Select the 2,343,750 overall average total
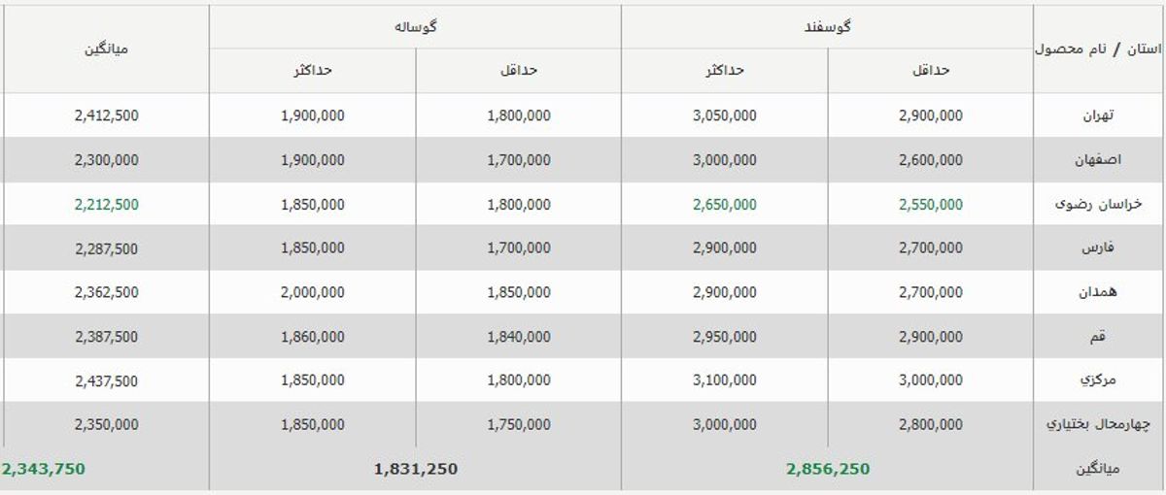 tap(44, 470)
